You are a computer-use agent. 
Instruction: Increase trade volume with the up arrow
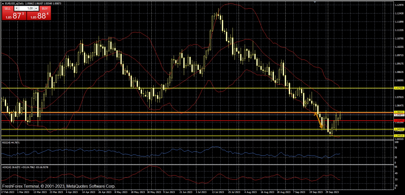point(36,8)
